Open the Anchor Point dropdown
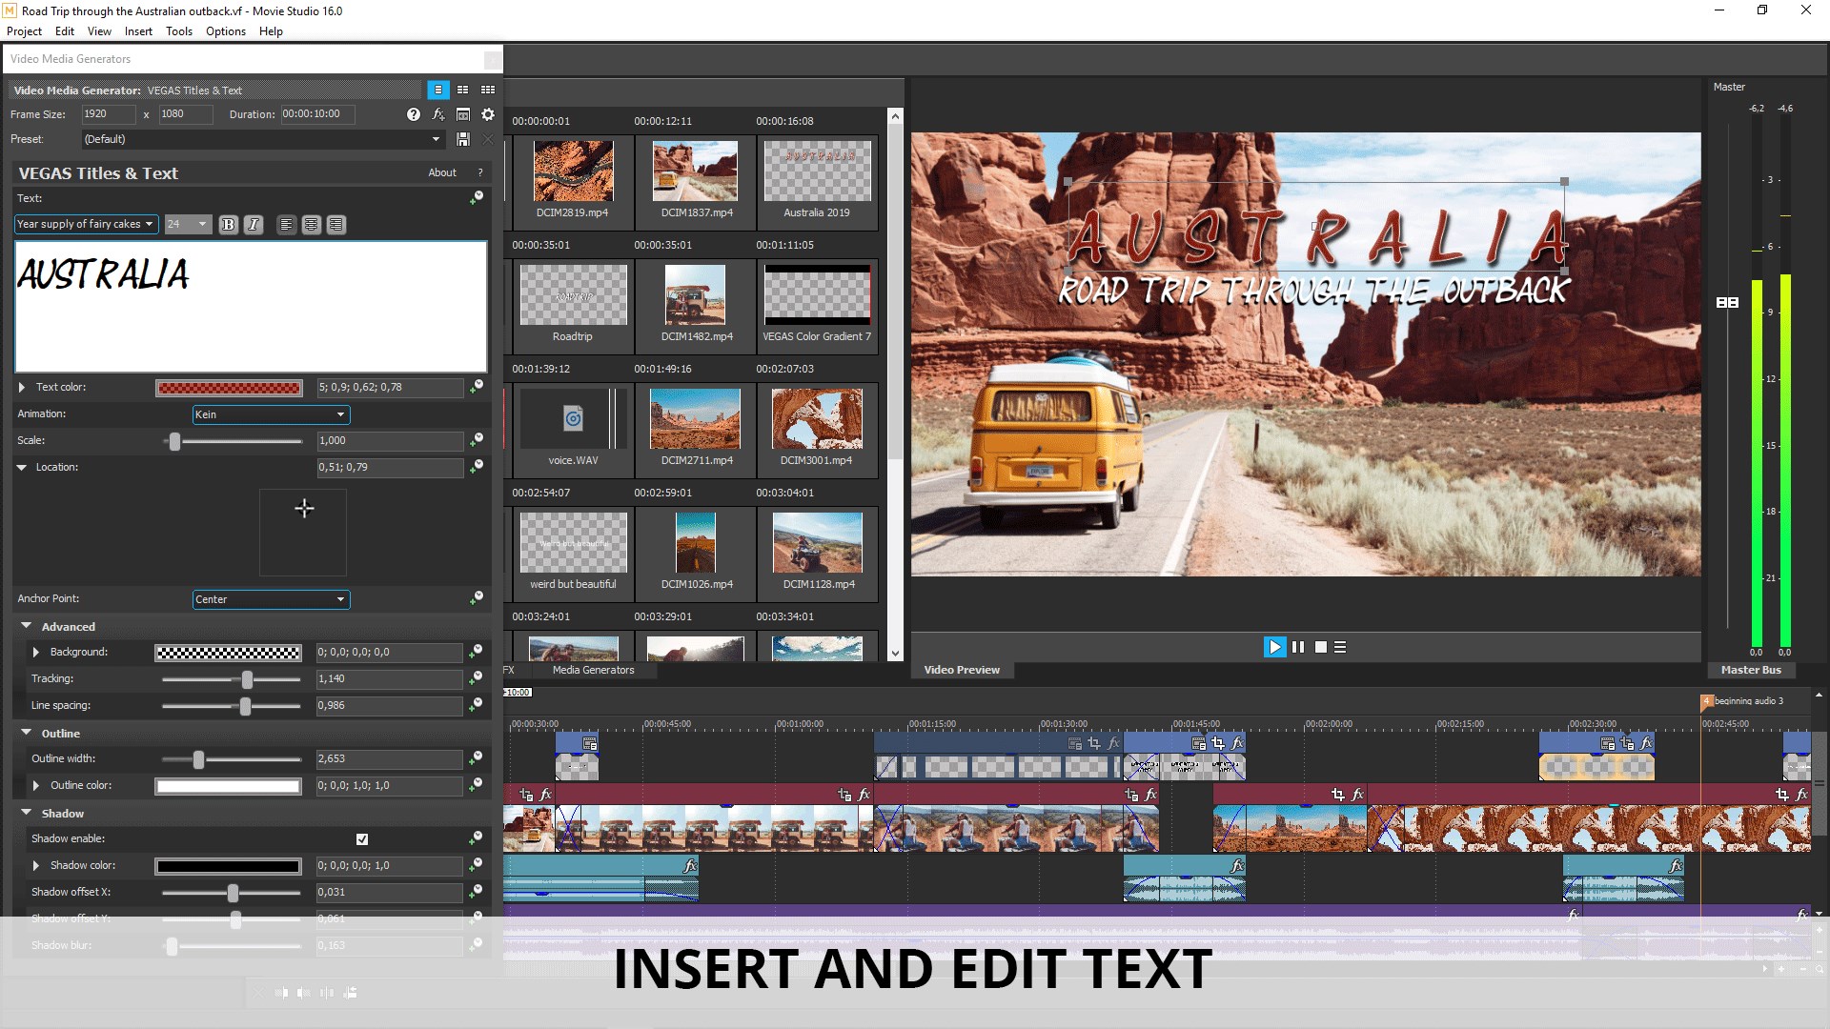The height and width of the screenshot is (1029, 1830). click(x=271, y=599)
